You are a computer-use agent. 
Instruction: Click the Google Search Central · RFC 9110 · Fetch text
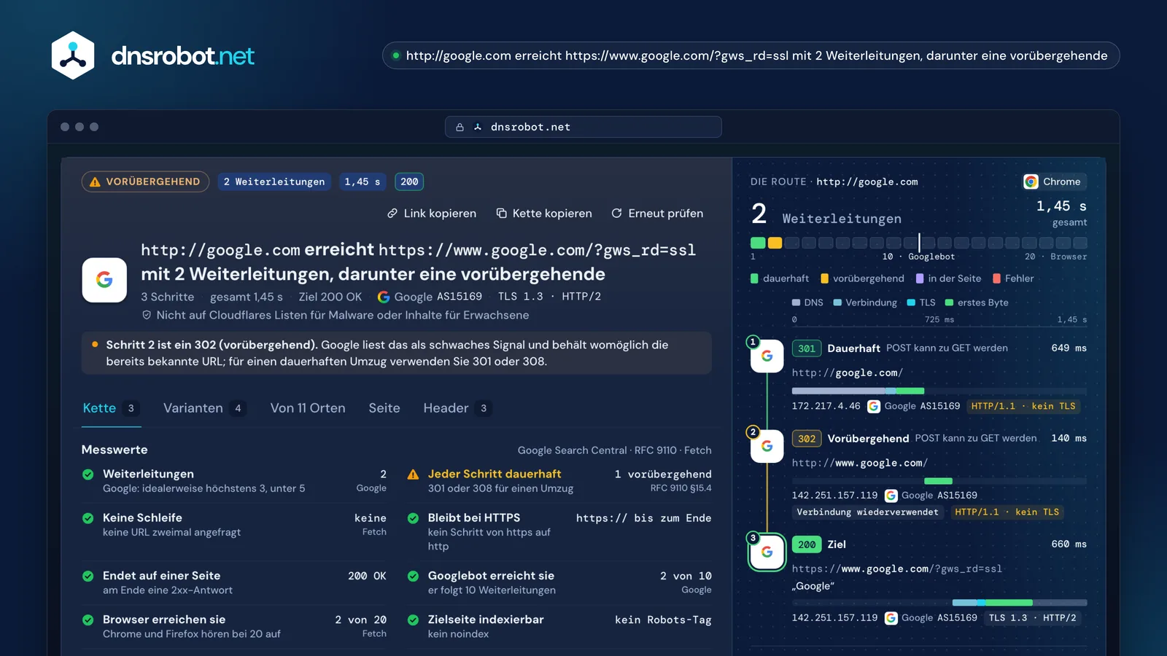[x=614, y=450]
